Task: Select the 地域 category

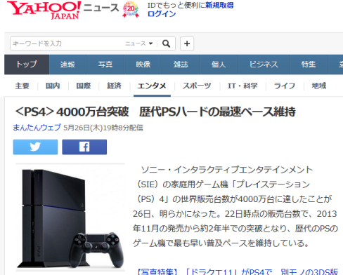Action: pyautogui.click(x=319, y=86)
